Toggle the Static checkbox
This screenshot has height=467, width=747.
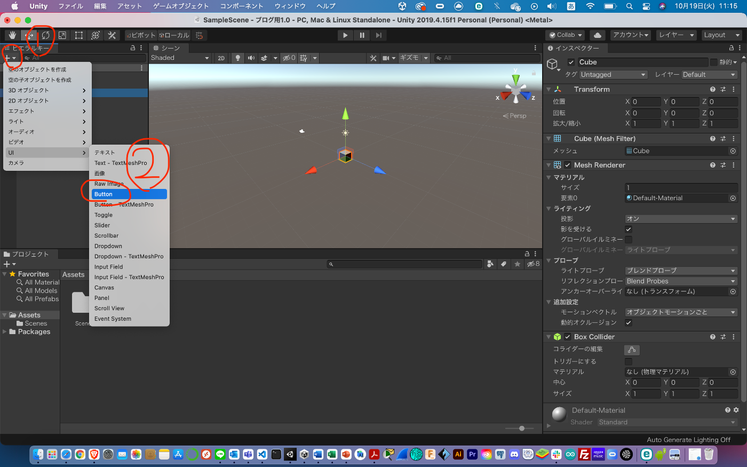(713, 62)
